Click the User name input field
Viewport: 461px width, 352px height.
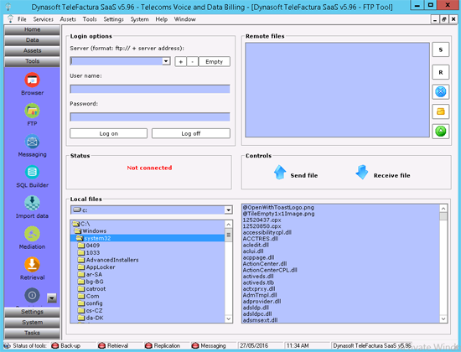(x=150, y=89)
